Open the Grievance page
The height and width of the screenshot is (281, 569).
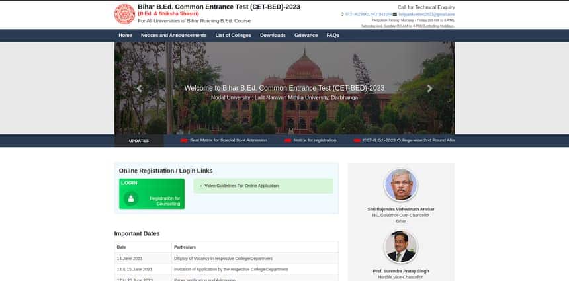(306, 36)
